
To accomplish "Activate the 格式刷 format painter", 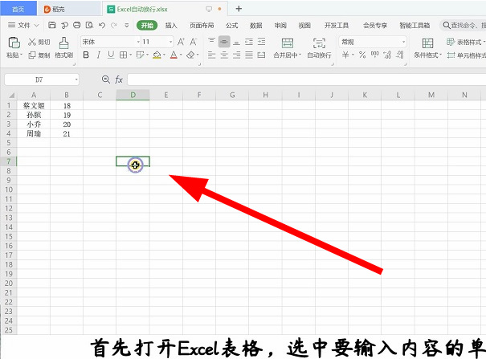I will click(x=63, y=47).
